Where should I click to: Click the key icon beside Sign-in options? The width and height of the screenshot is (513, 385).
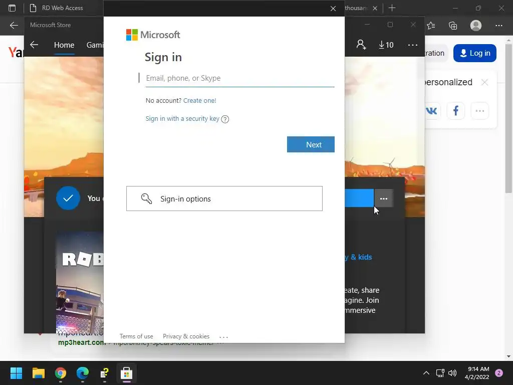[146, 199]
